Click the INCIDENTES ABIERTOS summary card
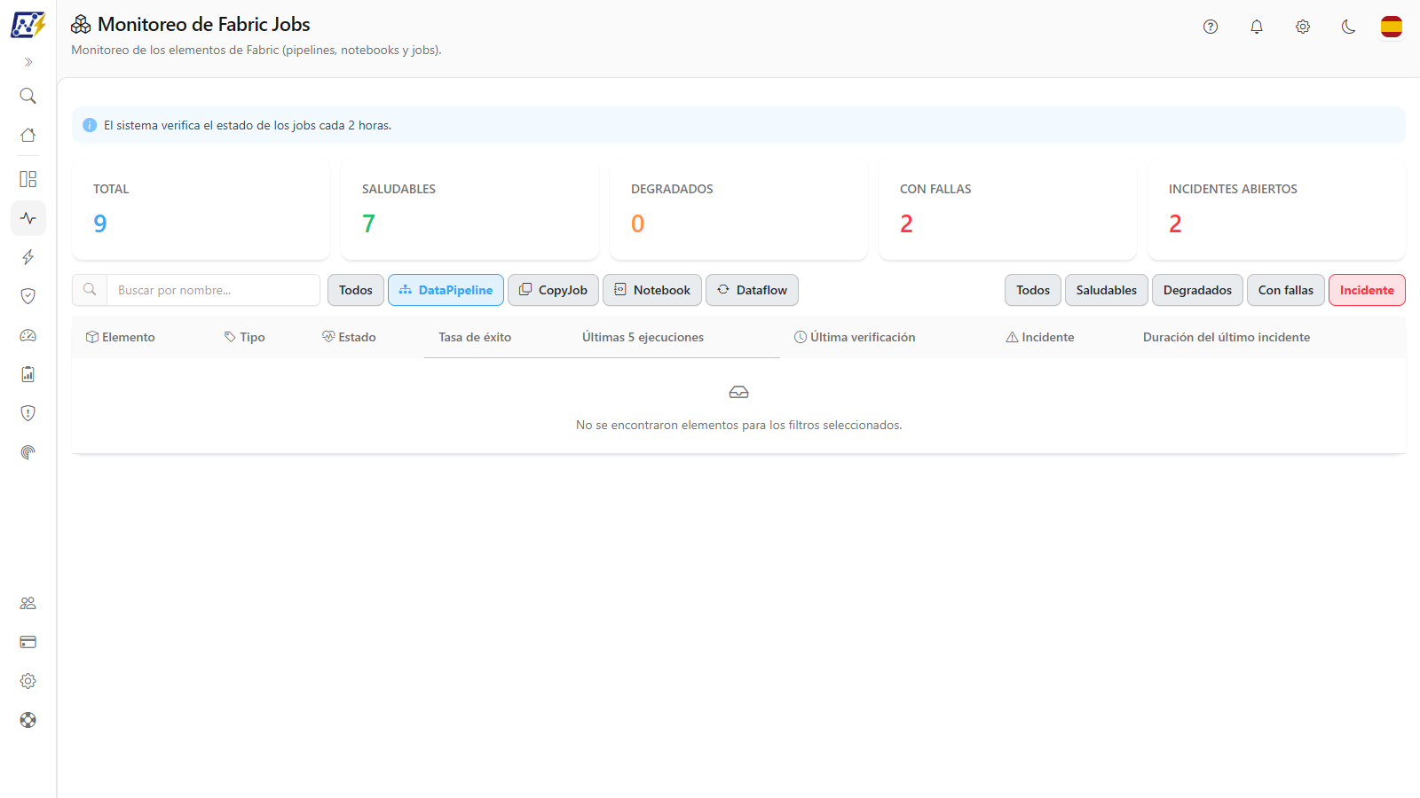The height and width of the screenshot is (798, 1420). pos(1276,210)
